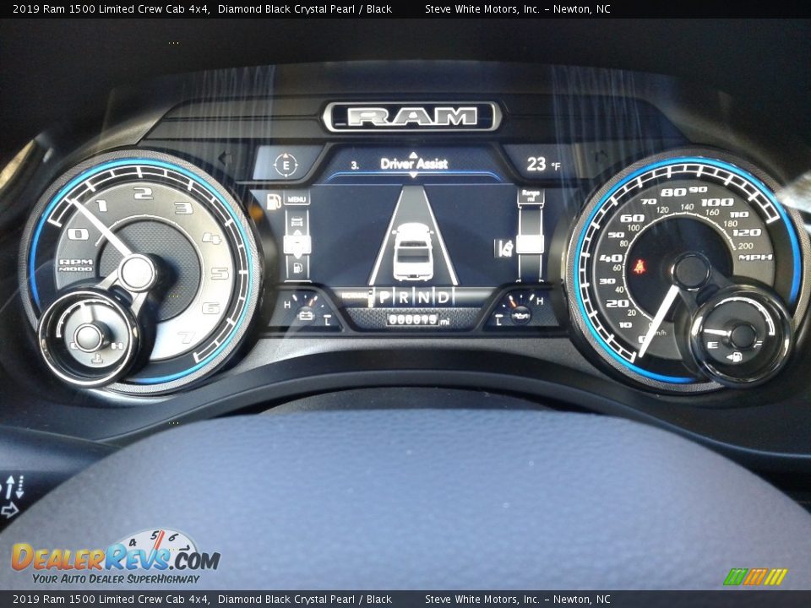Click the red seatbelt warning light
Viewport: 811px width, 608px height.
point(639,268)
